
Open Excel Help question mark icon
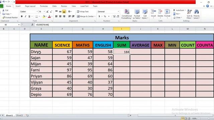click(x=208, y=6)
